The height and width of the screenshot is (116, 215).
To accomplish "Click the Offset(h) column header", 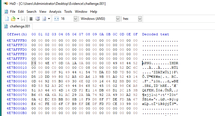I will click(x=17, y=34).
